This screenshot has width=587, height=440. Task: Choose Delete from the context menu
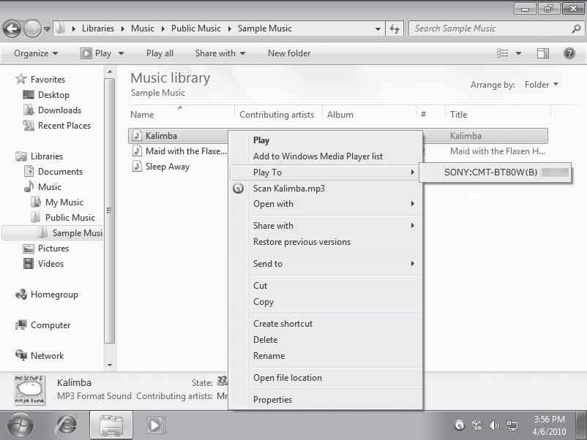coord(326,339)
